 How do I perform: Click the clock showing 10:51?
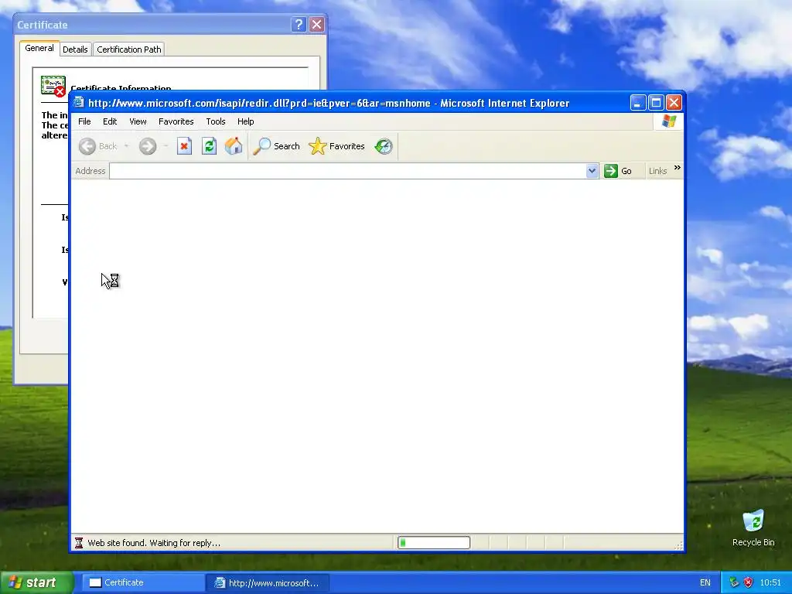770,583
